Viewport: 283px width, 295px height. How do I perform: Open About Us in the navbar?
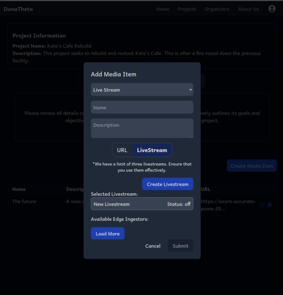click(x=248, y=9)
